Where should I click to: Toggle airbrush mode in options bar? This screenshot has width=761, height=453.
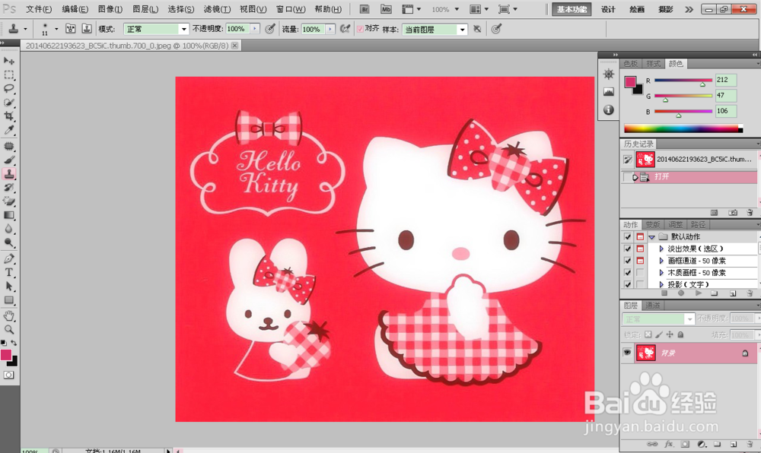pyautogui.click(x=345, y=29)
